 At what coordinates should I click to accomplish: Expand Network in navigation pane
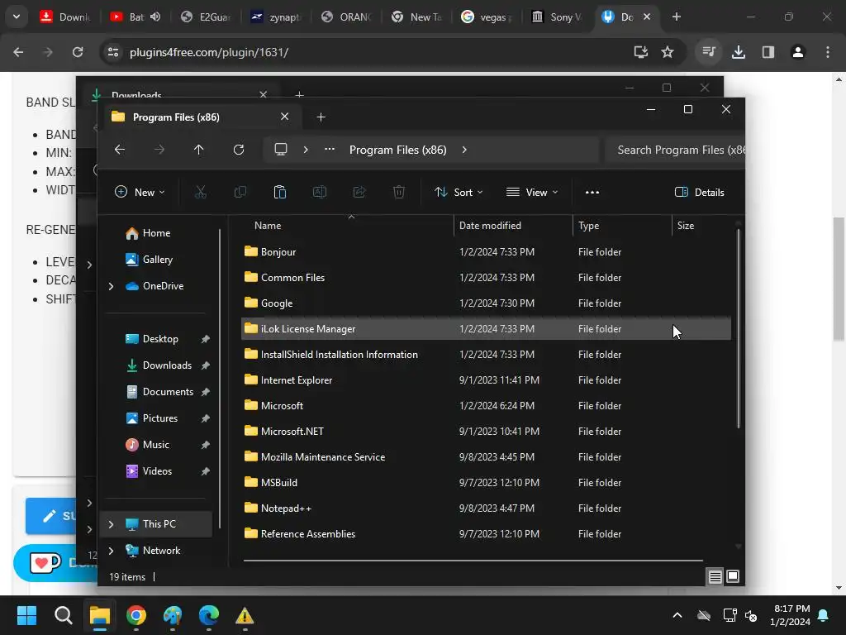[x=112, y=551]
